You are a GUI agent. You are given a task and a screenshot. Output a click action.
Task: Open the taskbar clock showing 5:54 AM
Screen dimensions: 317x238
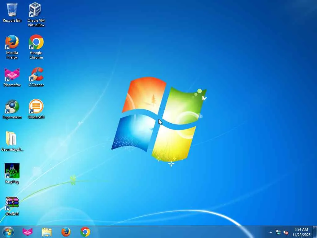click(301, 232)
